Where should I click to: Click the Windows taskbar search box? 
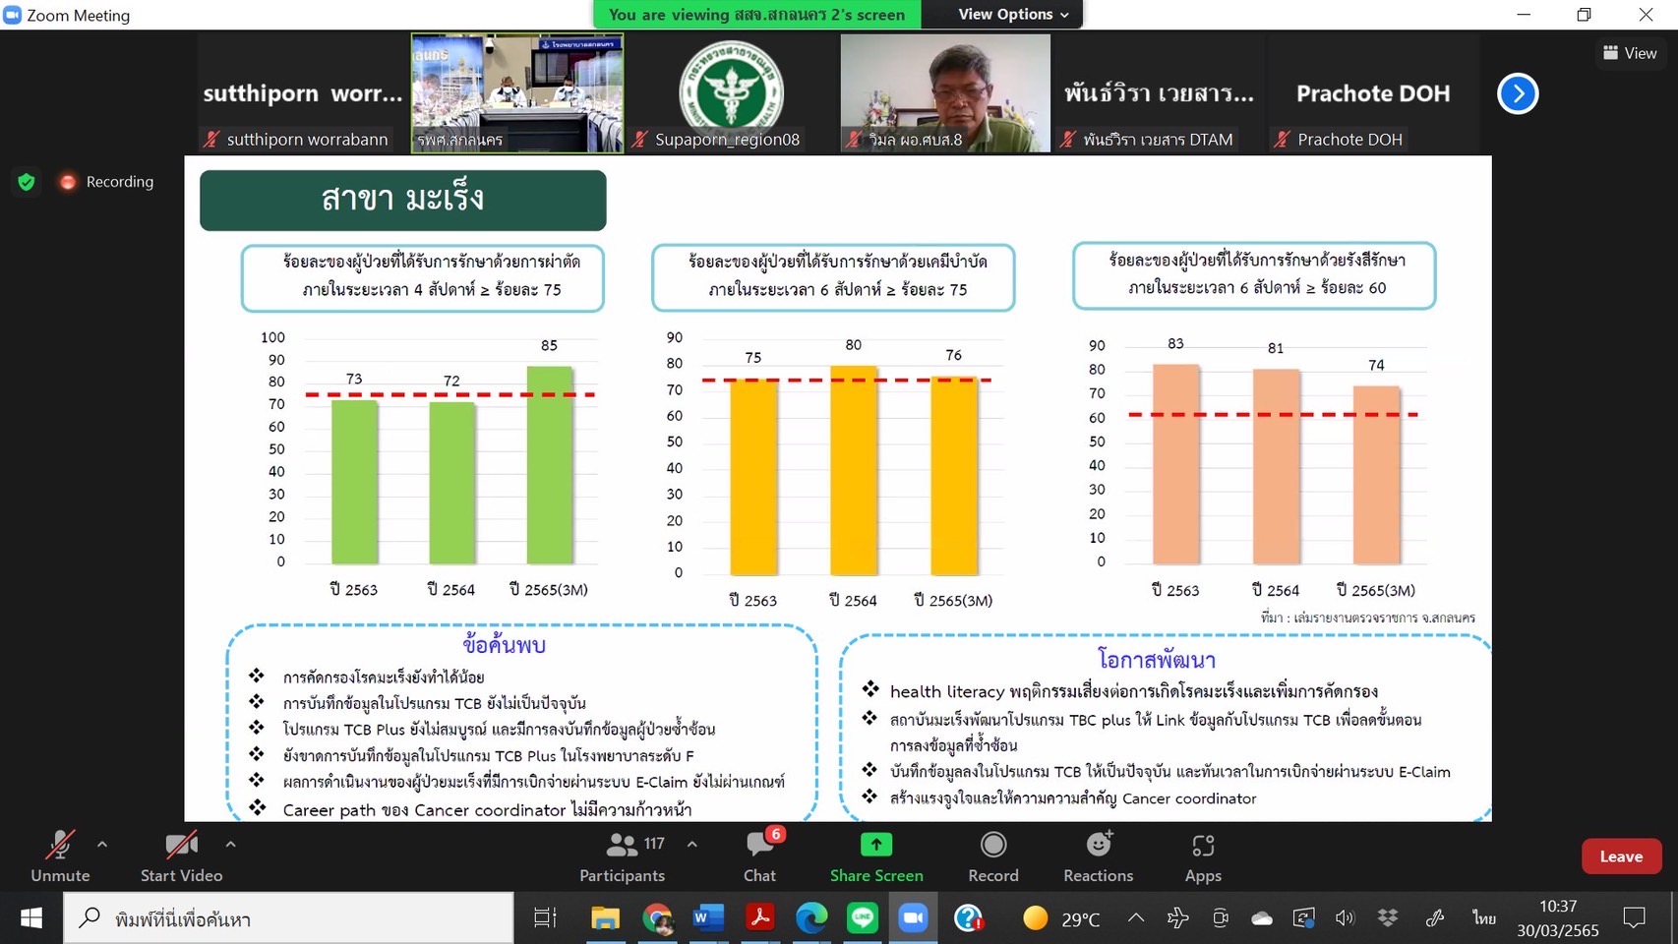tap(295, 918)
